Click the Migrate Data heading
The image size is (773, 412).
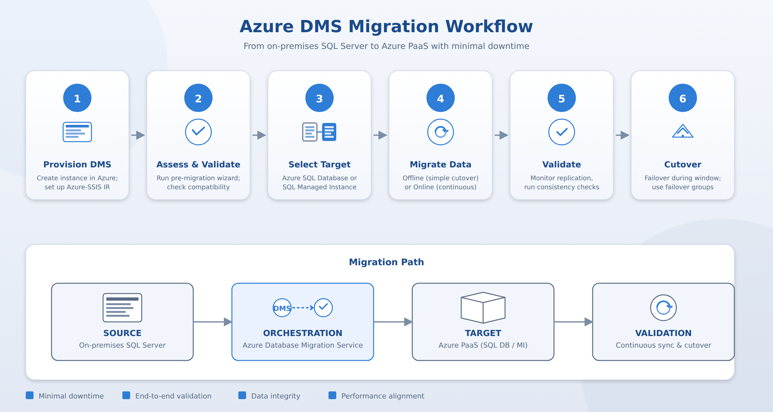tap(441, 164)
